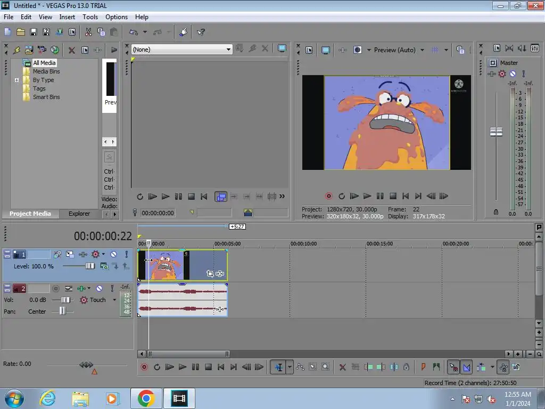The image size is (545, 409).
Task: Expand the By Type folder in the tree
Action: (x=16, y=80)
